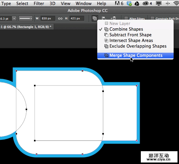179x164 pixels.
Task: Open the Filter menu
Action: tap(39, 3)
